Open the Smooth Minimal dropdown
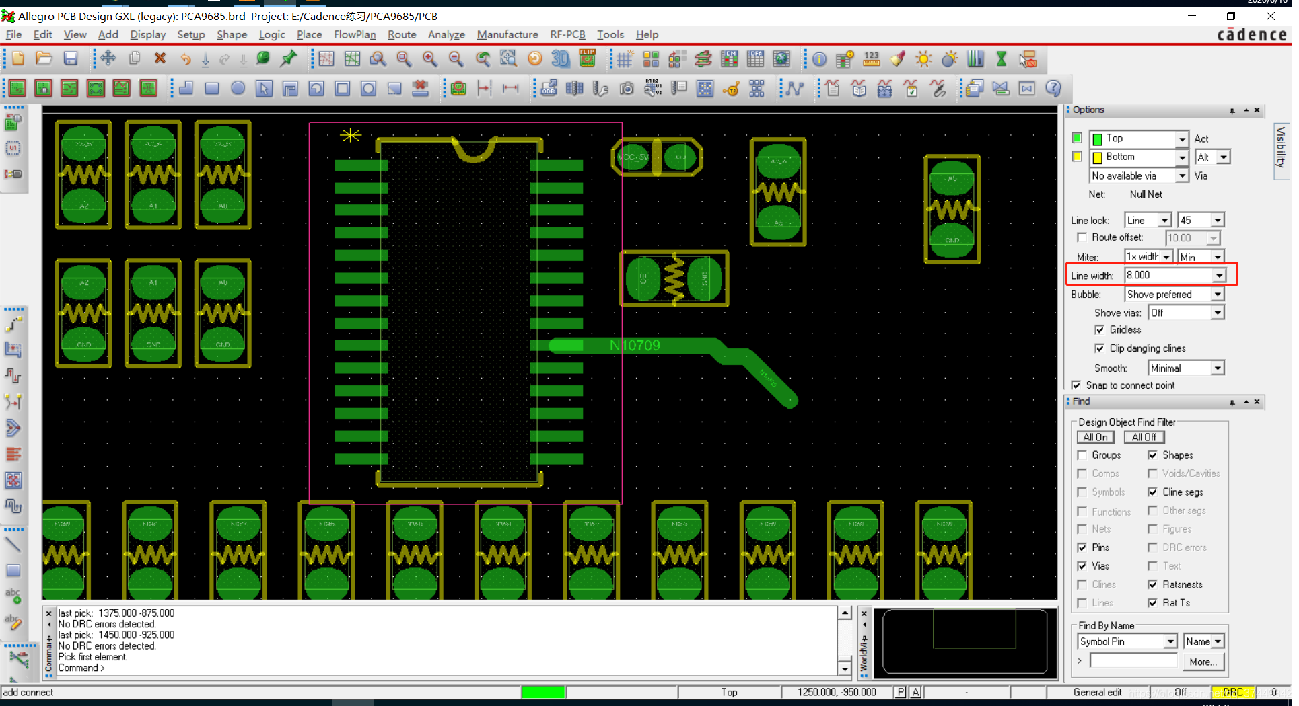This screenshot has height=706, width=1299. coord(1218,368)
